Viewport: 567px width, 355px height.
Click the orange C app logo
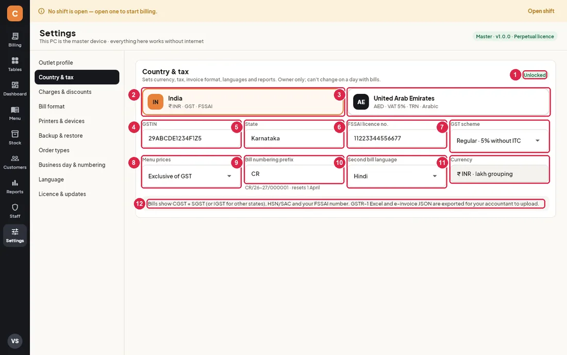pos(15,13)
